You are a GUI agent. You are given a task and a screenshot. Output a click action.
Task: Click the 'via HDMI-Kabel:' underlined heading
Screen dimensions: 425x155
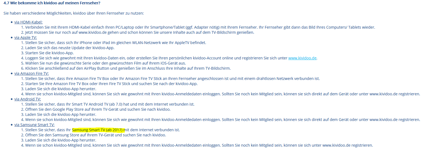point(28,22)
